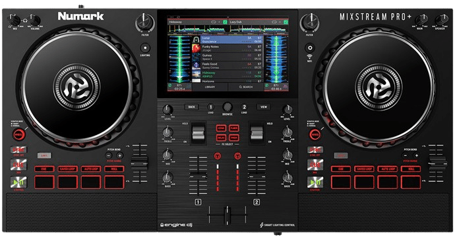Select the Funky Notes track in the list

tap(228, 48)
